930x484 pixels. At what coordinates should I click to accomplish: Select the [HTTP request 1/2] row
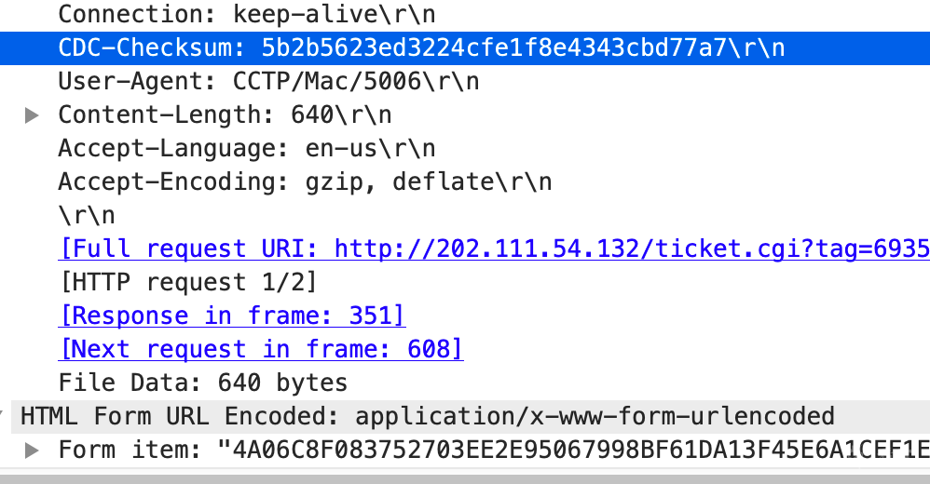186,283
